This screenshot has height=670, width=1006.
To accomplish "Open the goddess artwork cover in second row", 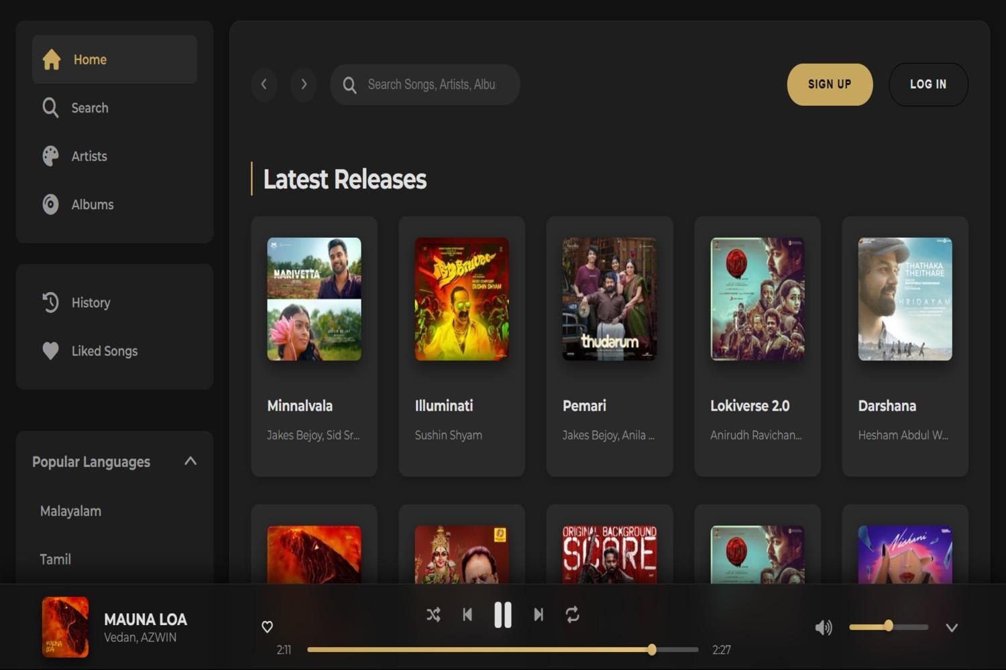I will (461, 554).
